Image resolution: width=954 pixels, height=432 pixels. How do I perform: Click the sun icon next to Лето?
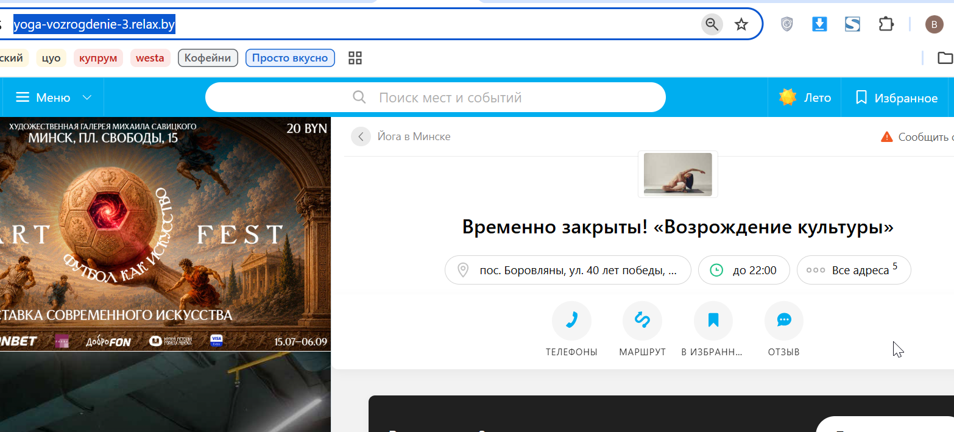[x=788, y=97]
